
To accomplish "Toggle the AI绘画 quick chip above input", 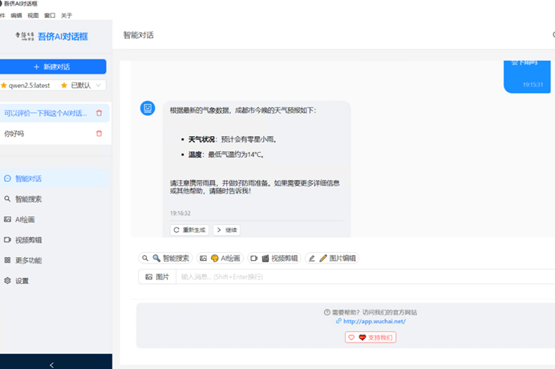I will pos(220,259).
